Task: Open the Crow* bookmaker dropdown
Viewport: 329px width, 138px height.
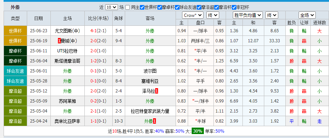Action: 193,15
